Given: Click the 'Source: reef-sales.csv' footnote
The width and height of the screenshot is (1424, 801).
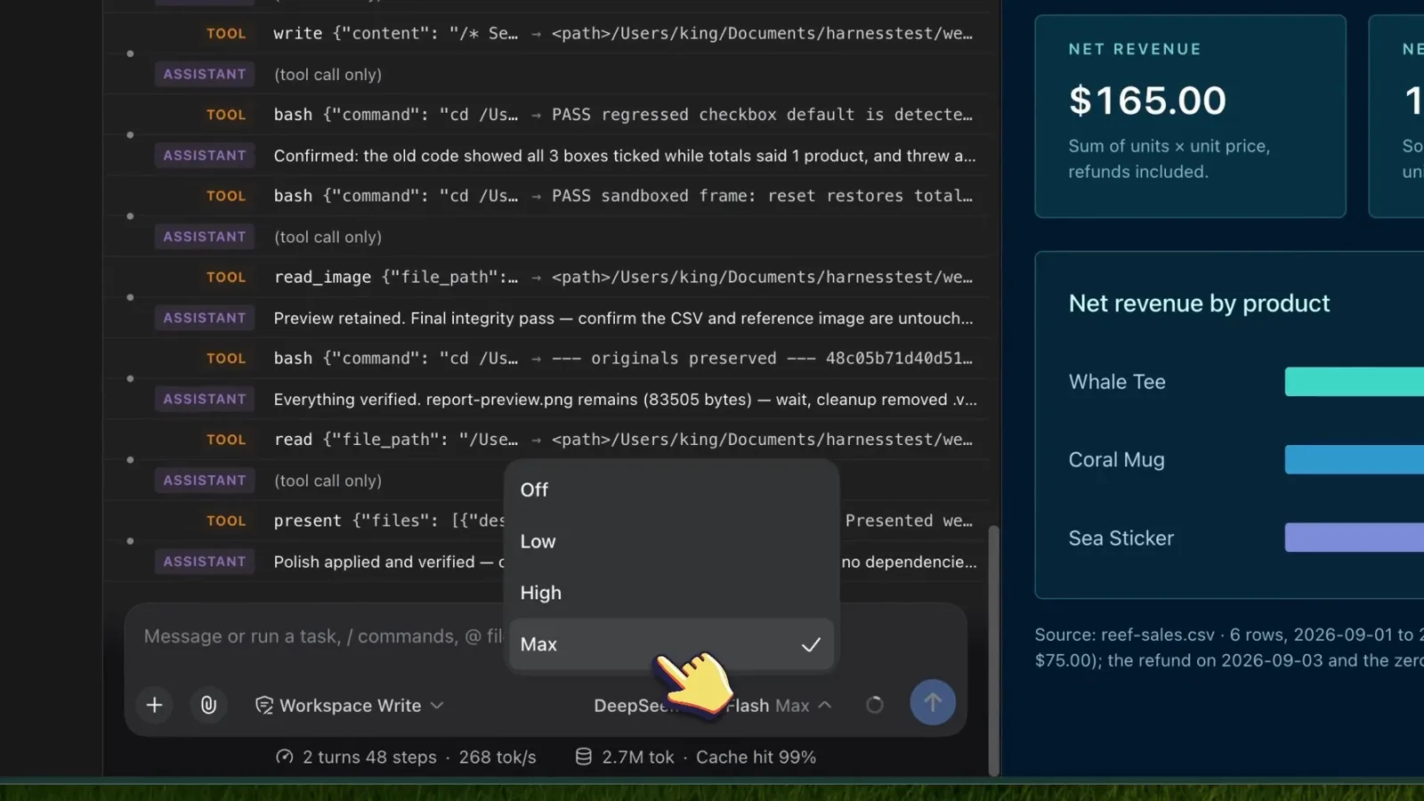Looking at the screenshot, I should (1228, 648).
